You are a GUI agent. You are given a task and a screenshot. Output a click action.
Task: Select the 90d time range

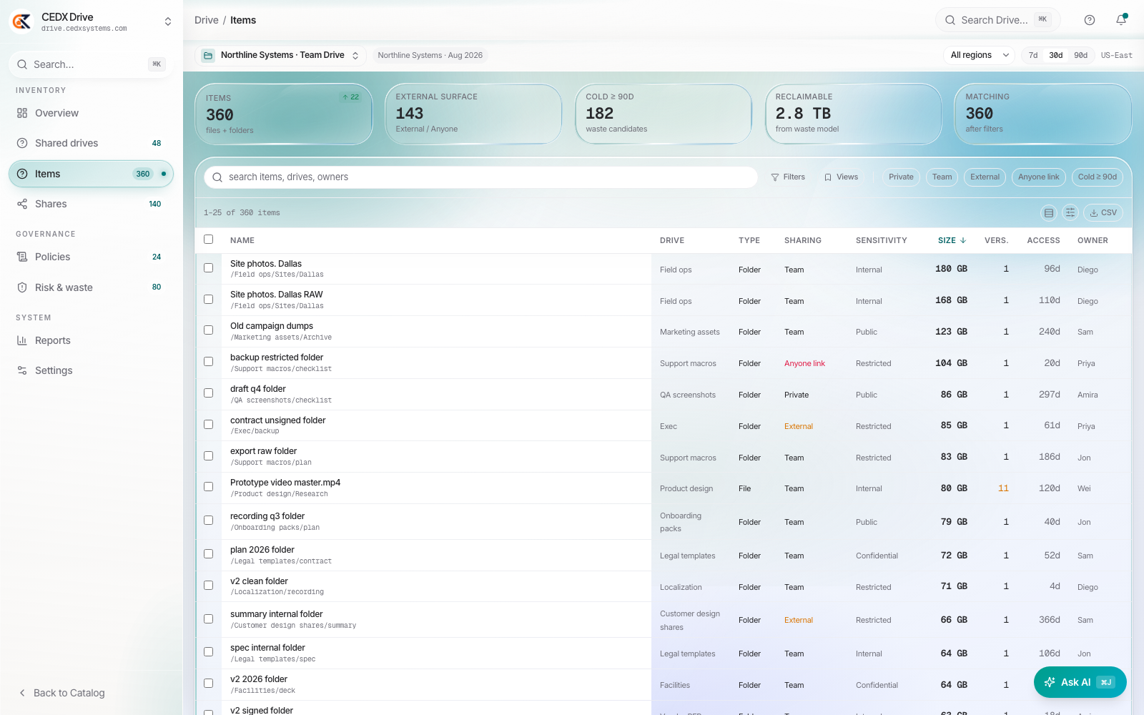1081,55
